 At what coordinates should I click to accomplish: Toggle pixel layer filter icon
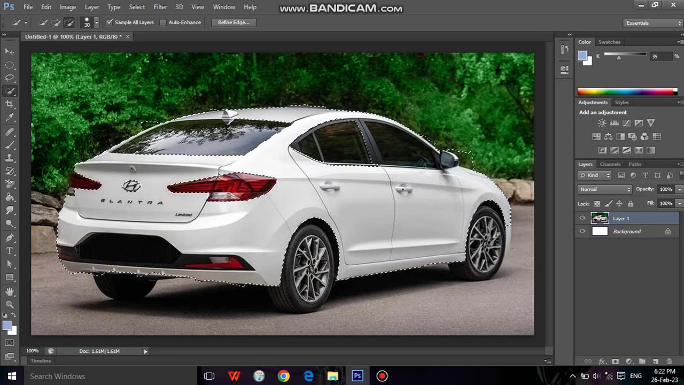[x=621, y=175]
